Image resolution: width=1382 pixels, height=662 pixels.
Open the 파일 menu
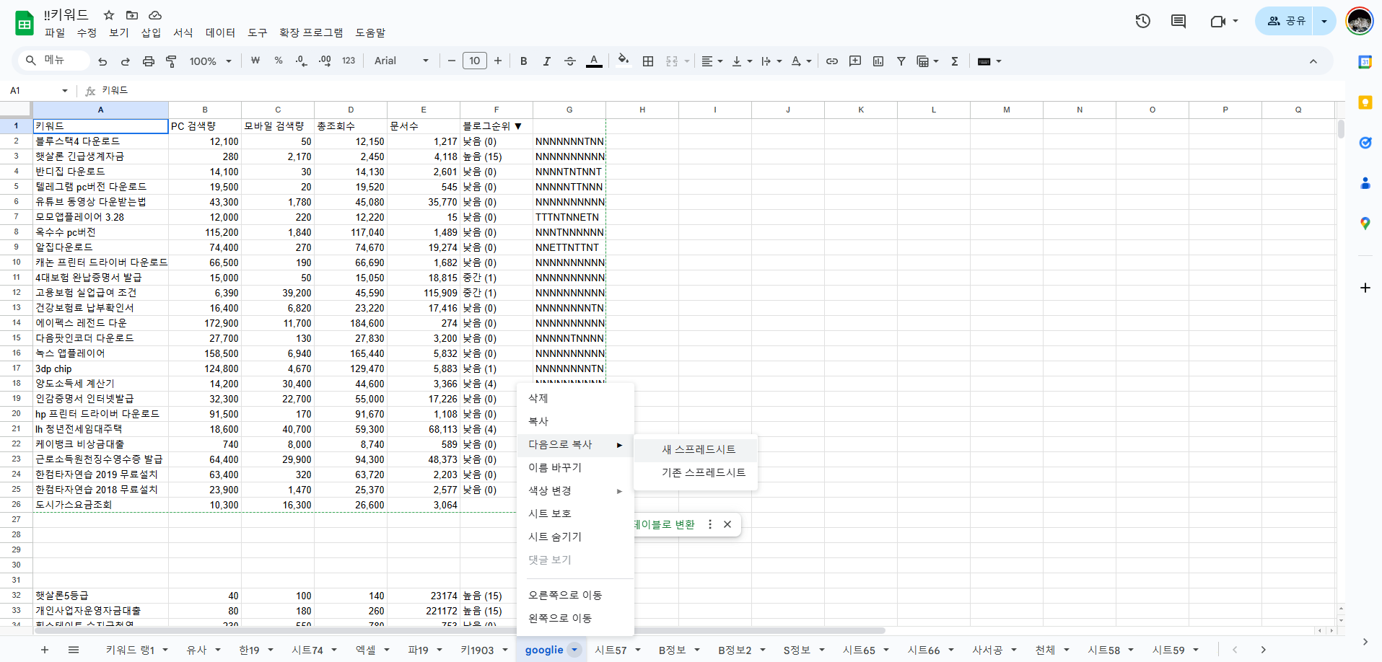pyautogui.click(x=55, y=32)
